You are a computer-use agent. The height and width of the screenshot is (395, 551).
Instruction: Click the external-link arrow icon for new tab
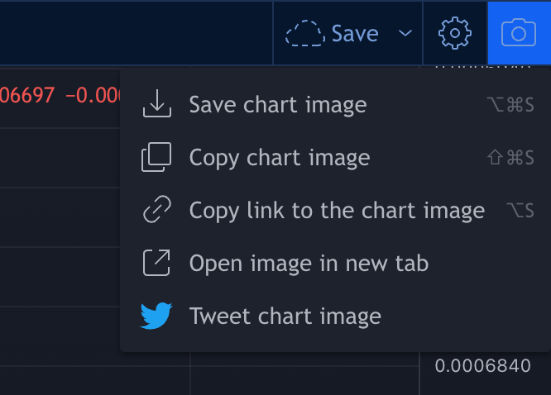point(156,264)
